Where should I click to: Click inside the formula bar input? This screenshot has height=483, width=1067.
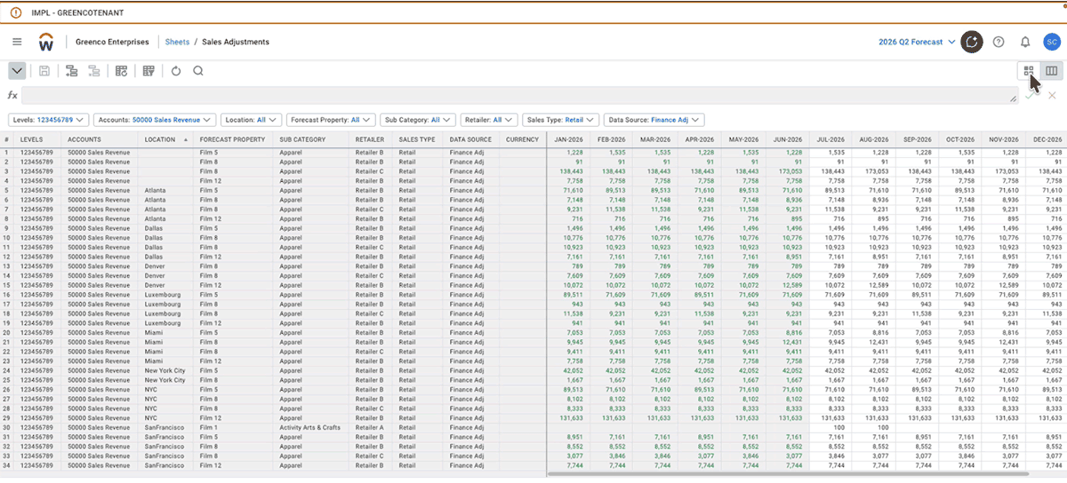520,95
